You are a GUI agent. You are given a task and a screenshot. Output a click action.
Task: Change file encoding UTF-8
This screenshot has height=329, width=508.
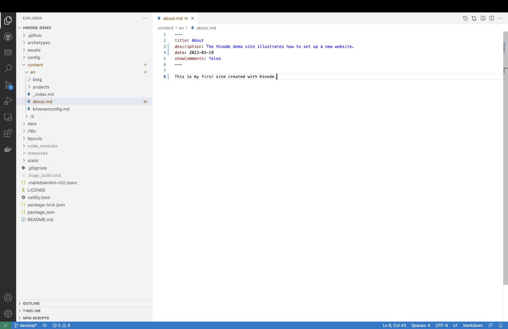point(442,325)
